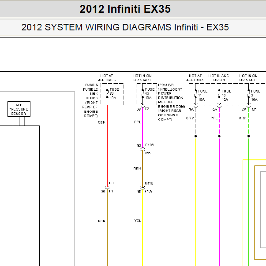Click the FUSE 3 10A label
This screenshot has height=266, width=266.
click(x=255, y=95)
